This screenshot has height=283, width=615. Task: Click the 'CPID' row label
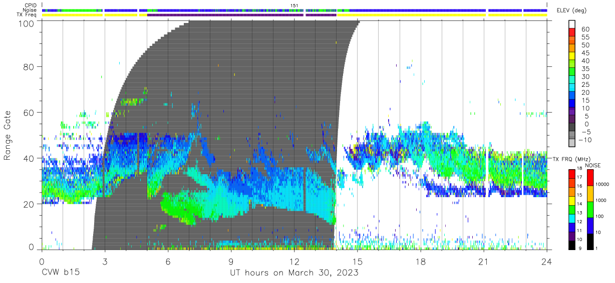click(x=31, y=5)
